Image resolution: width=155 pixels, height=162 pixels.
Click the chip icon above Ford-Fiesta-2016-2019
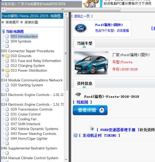pos(78,94)
